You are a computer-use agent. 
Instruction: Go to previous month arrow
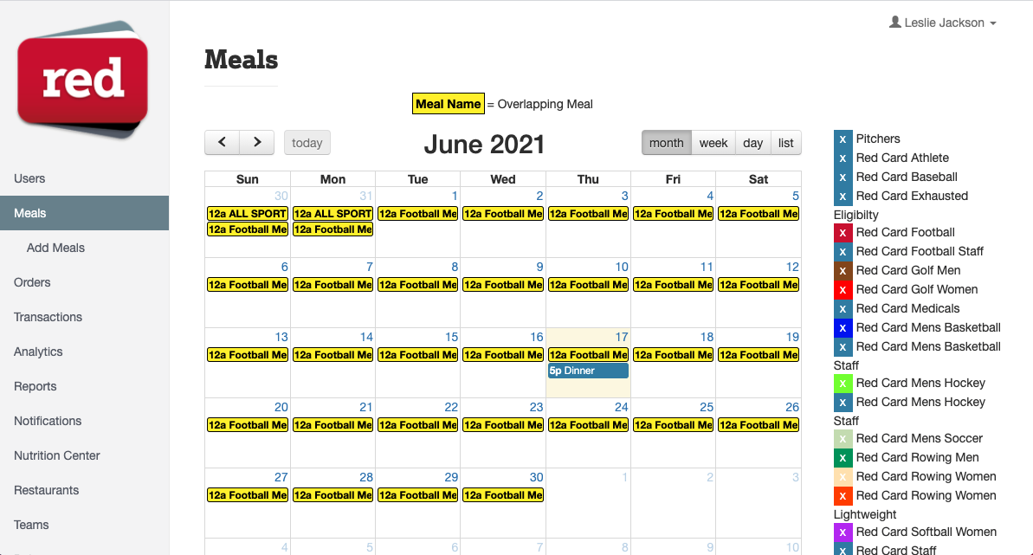(222, 142)
